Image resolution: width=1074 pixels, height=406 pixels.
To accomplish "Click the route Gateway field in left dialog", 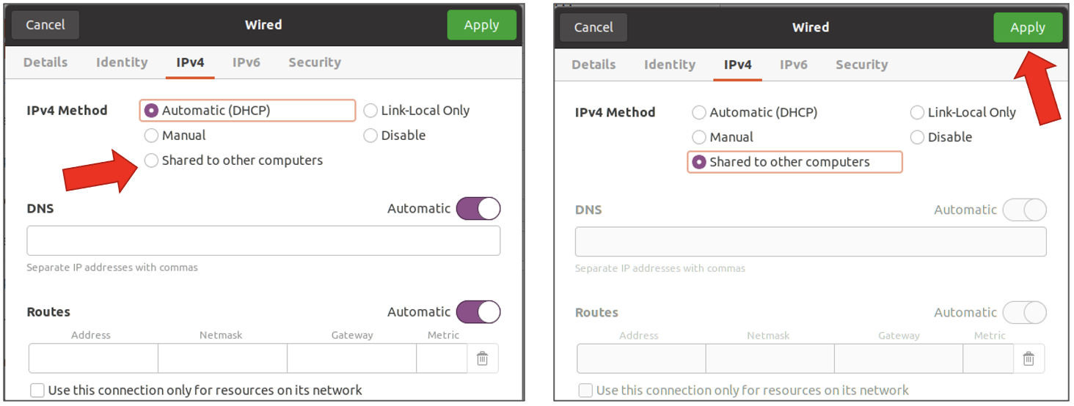I will point(351,358).
